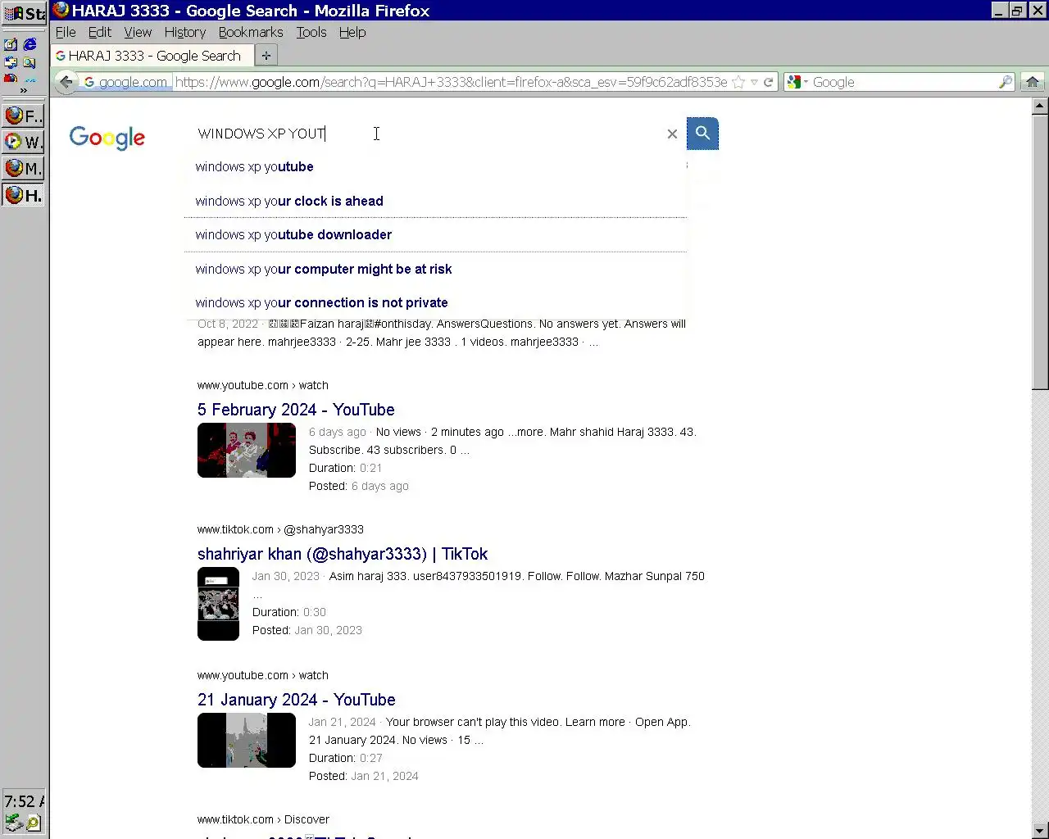Choose suggestion 'windows xp your computer might be at risk'

point(435,269)
